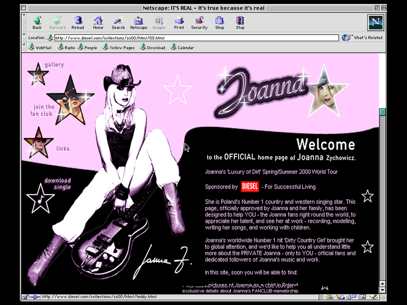Click the download single music star
Screen dimensions: 407x305
click(41, 199)
